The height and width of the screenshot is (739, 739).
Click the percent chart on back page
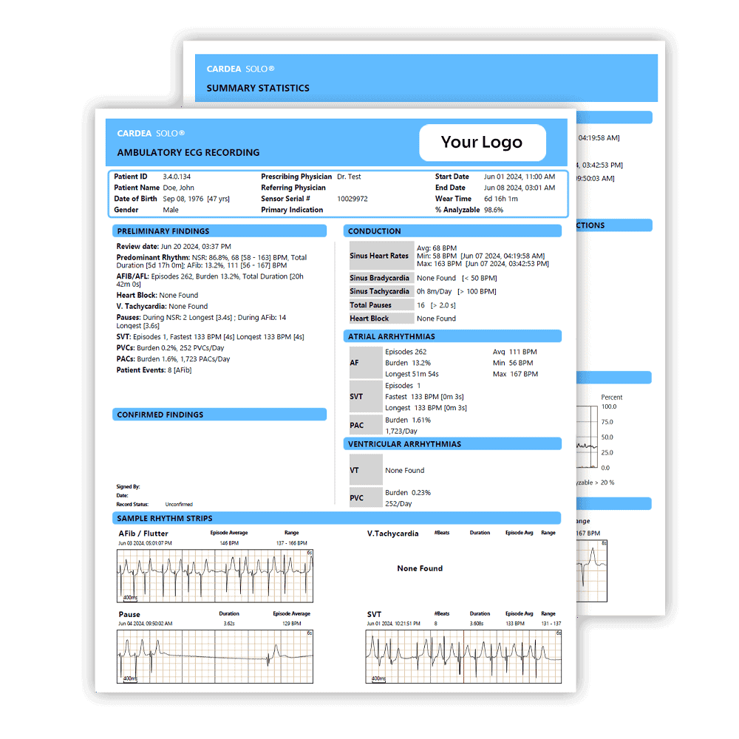(x=588, y=437)
